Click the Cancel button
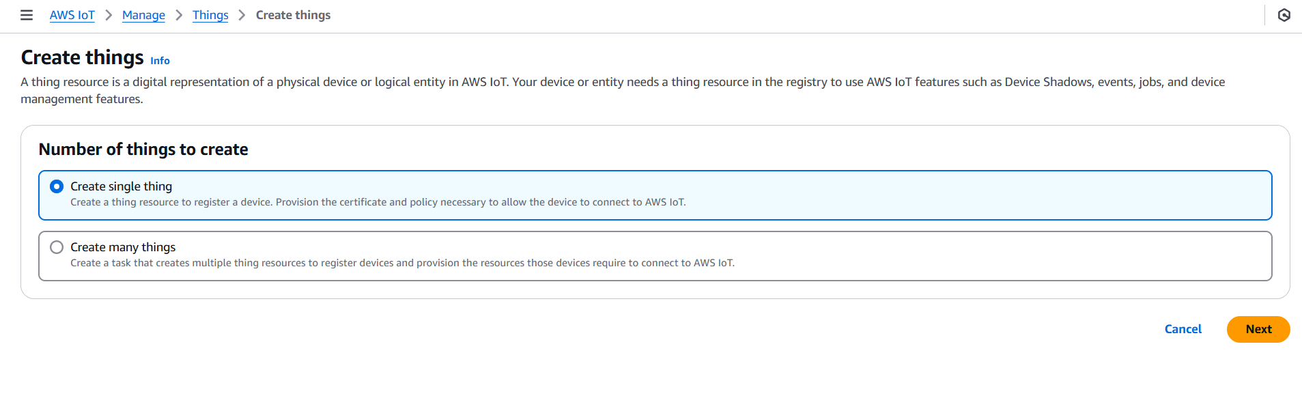This screenshot has width=1302, height=396. pos(1183,329)
